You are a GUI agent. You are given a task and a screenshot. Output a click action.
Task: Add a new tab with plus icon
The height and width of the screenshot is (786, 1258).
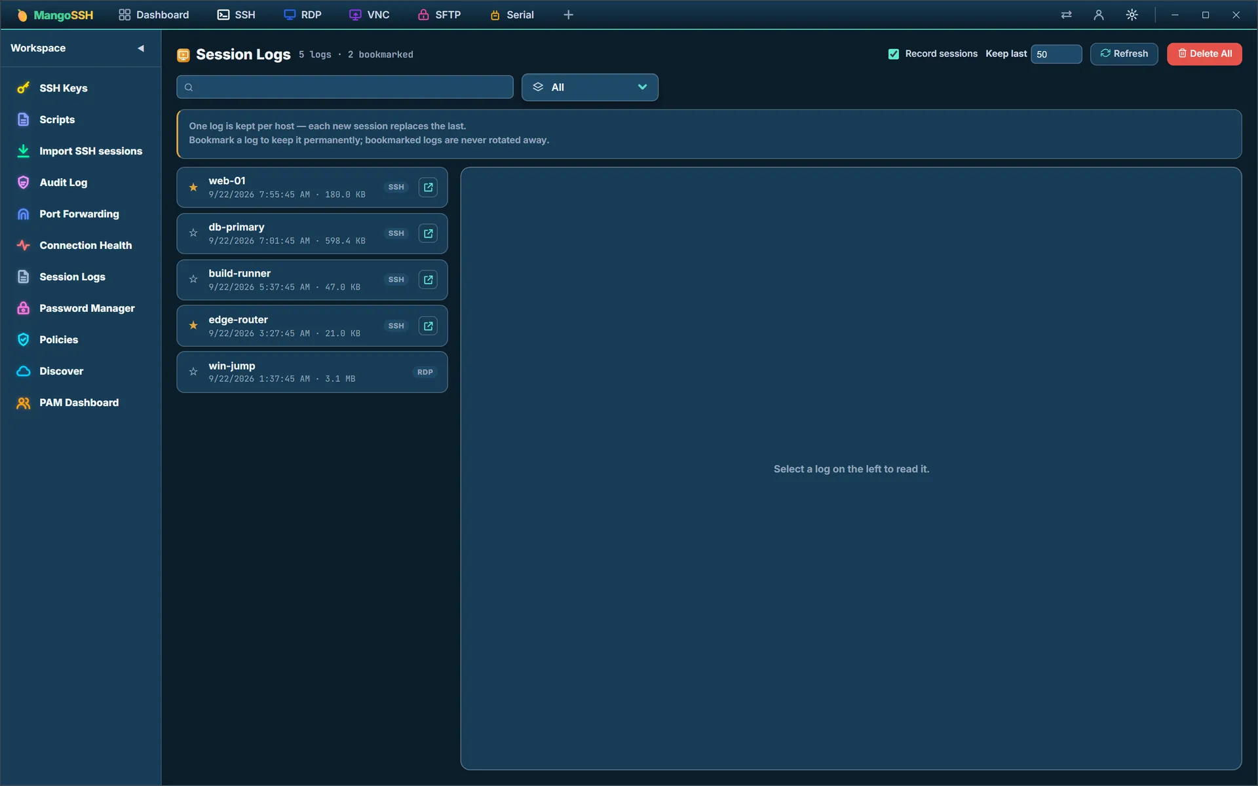[x=568, y=14]
